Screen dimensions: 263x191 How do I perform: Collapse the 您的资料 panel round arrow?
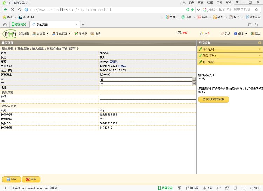[x=260, y=43]
